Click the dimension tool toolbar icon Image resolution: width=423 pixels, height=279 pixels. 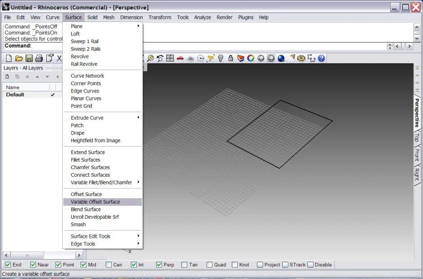[x=311, y=58]
